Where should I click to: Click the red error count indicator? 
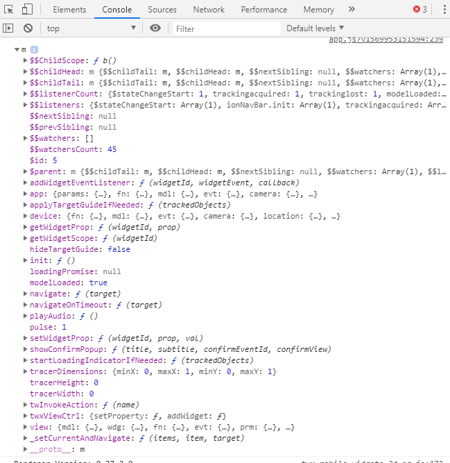[x=420, y=9]
